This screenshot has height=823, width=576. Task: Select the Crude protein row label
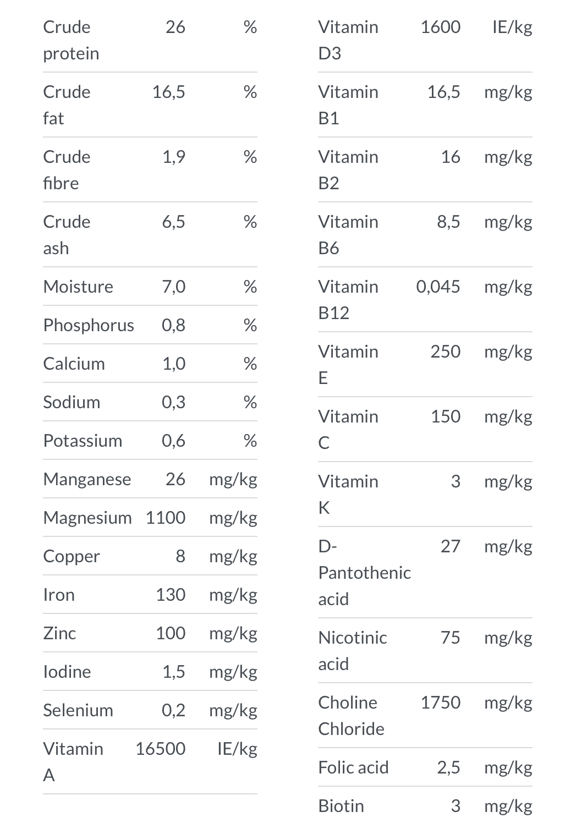pos(71,40)
